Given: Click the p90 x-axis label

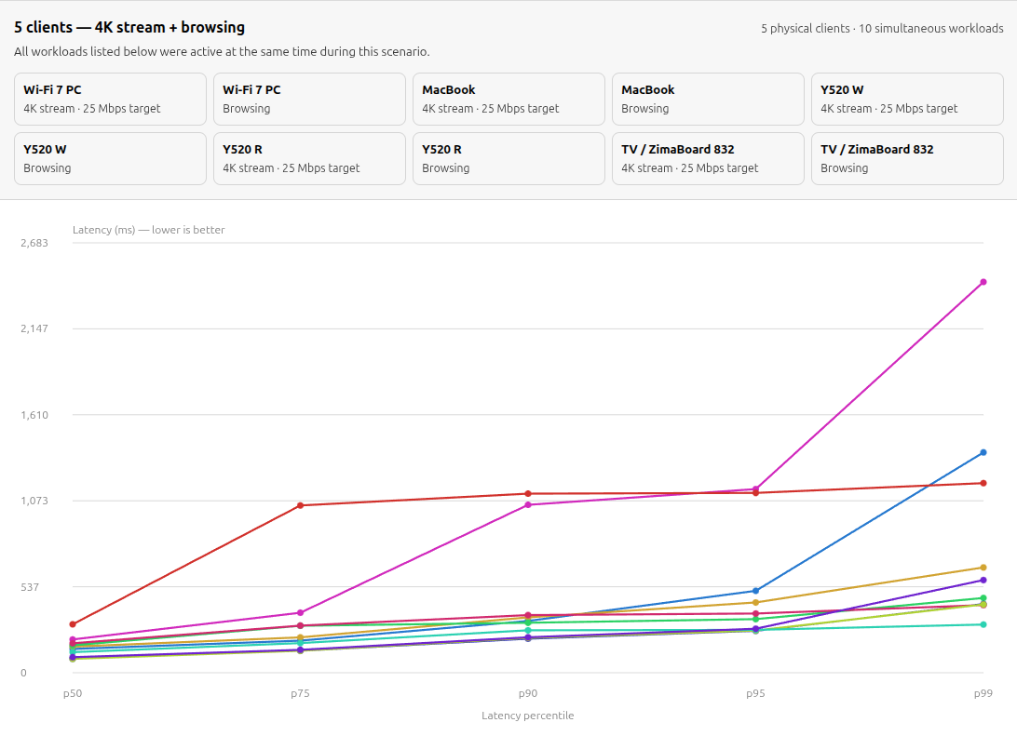Looking at the screenshot, I should tap(528, 693).
